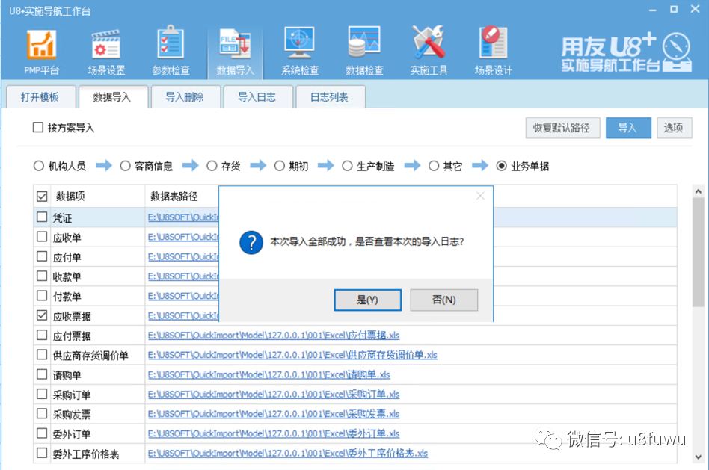Select the 期初 radio button
Image resolution: width=709 pixels, height=470 pixels.
tap(280, 167)
